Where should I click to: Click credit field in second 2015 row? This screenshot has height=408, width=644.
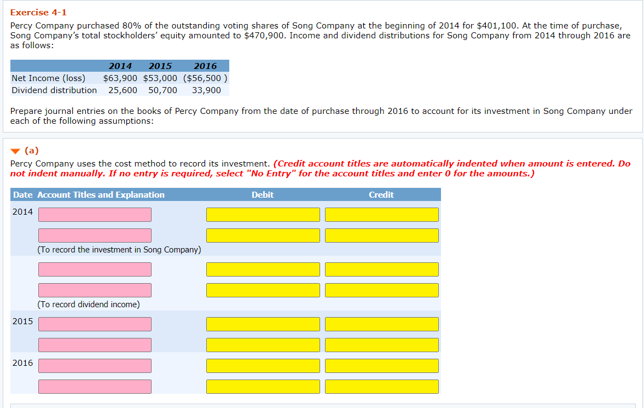point(381,345)
